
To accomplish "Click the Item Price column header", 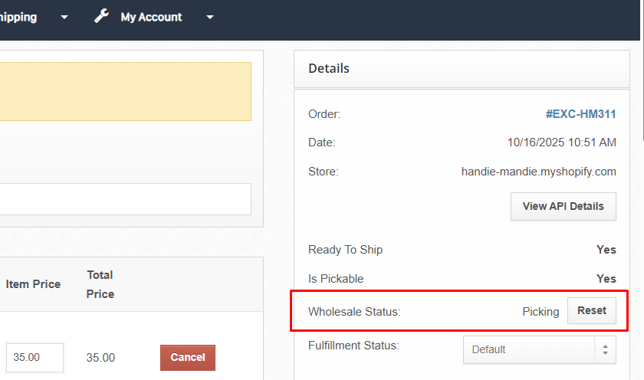I will click(33, 284).
